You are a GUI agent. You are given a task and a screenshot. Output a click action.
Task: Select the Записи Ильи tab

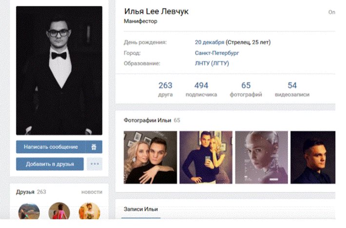tap(141, 209)
